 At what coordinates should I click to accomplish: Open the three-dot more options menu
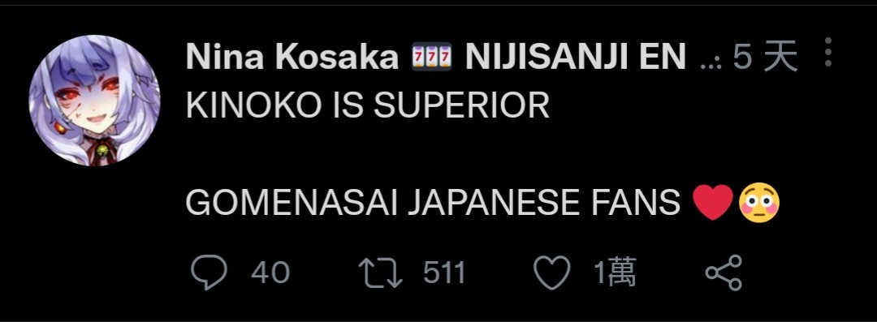[x=828, y=53]
